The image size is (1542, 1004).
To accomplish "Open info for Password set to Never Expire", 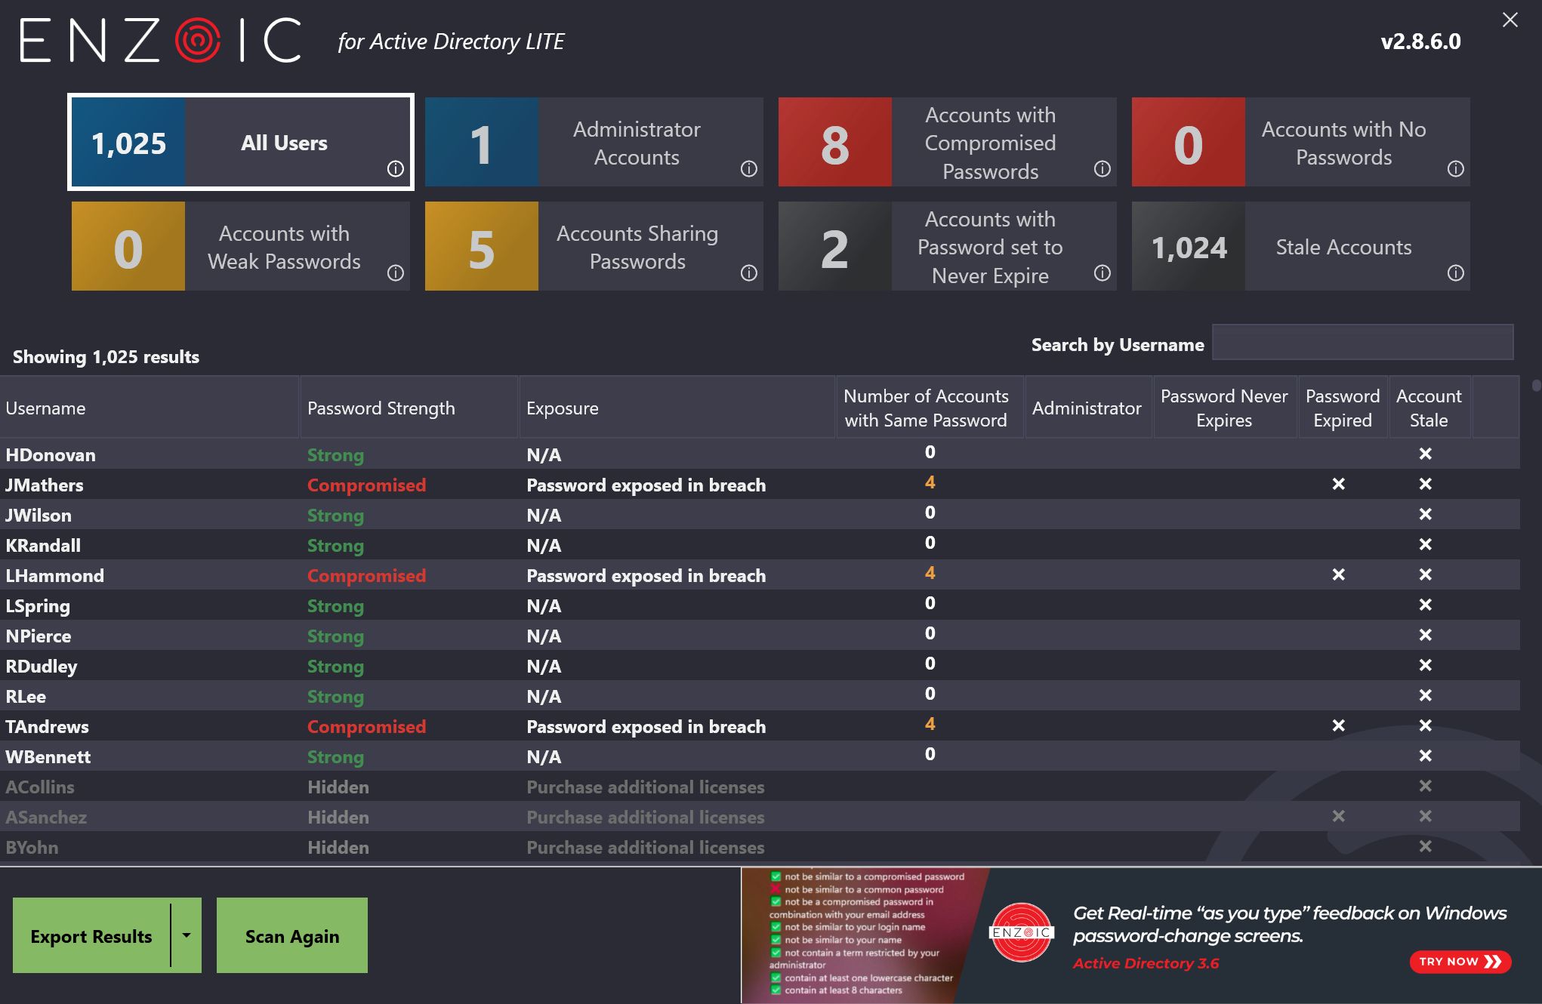I will coord(1103,273).
